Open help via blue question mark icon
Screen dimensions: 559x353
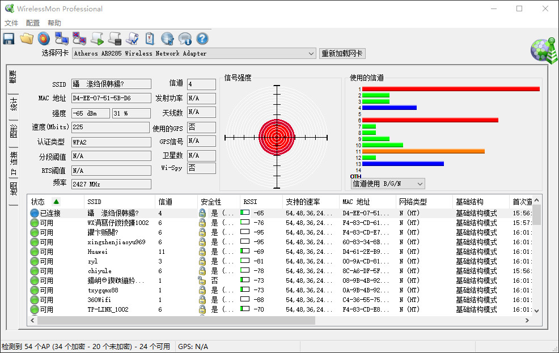point(202,39)
